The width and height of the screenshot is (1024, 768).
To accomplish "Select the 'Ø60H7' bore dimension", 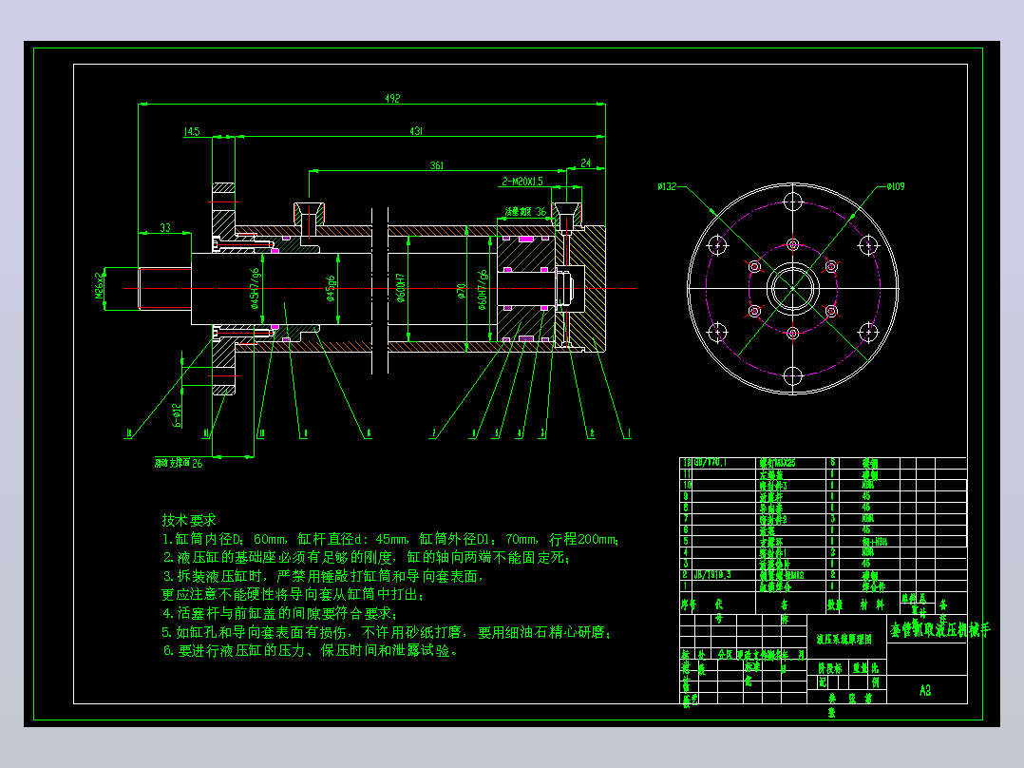I will 400,288.
